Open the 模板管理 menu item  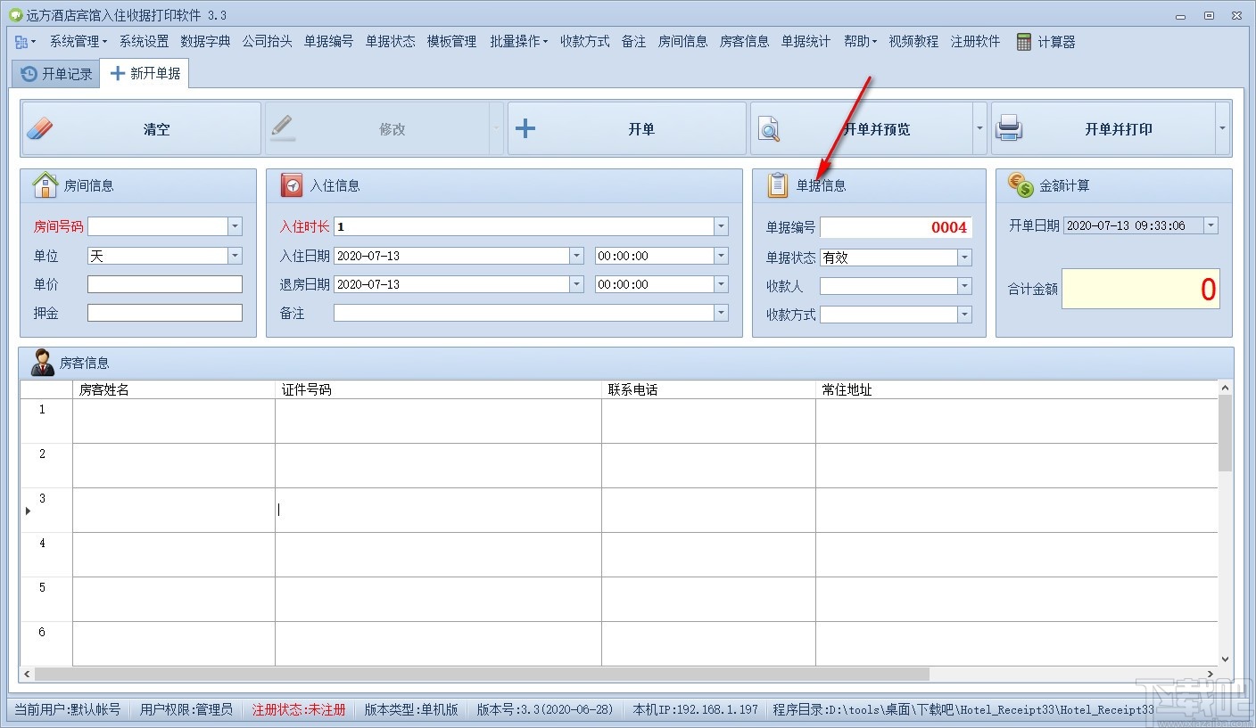click(451, 42)
